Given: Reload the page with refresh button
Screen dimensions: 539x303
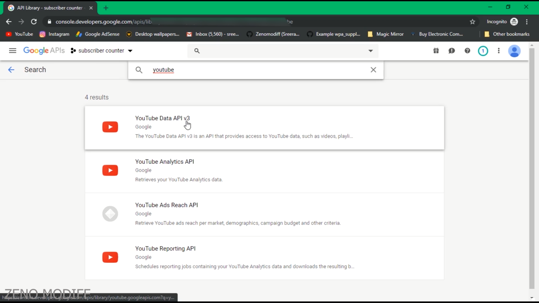Looking at the screenshot, I should tap(34, 22).
